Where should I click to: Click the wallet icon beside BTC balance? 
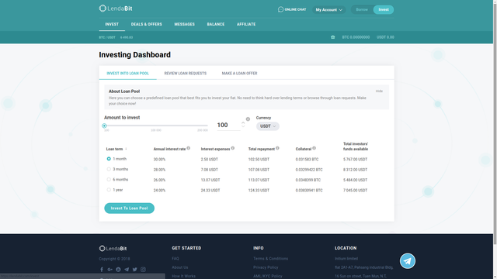coord(332,37)
